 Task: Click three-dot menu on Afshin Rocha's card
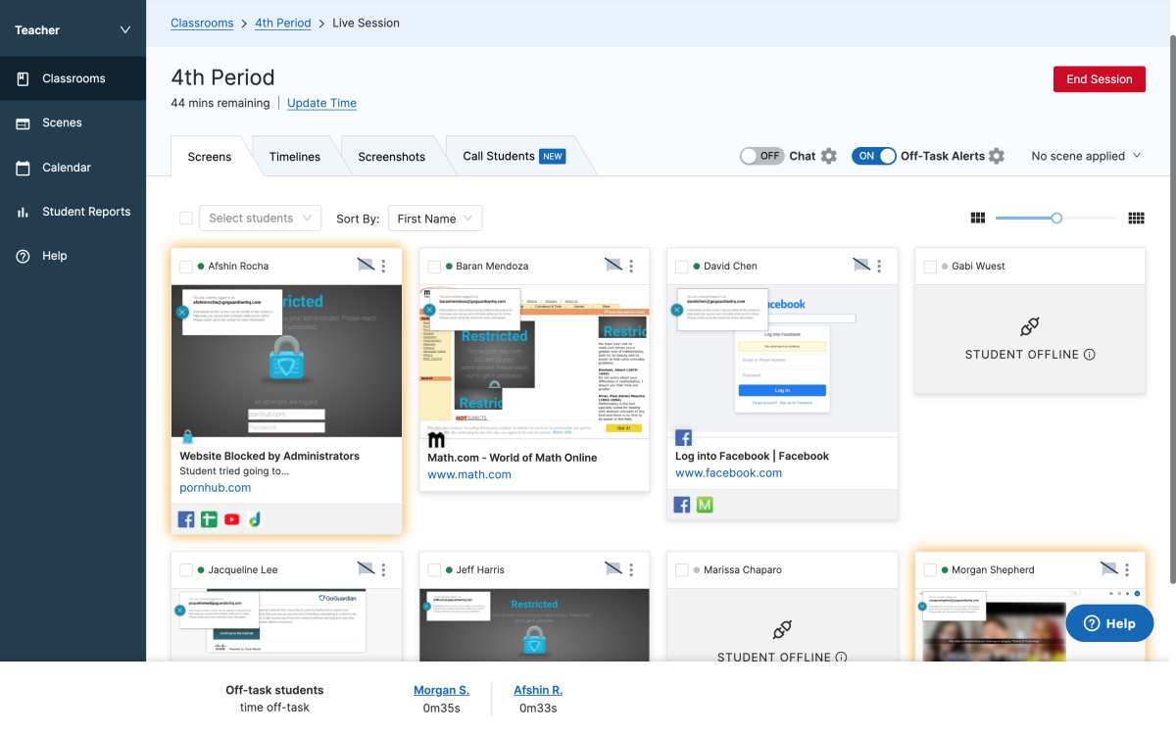click(x=383, y=266)
